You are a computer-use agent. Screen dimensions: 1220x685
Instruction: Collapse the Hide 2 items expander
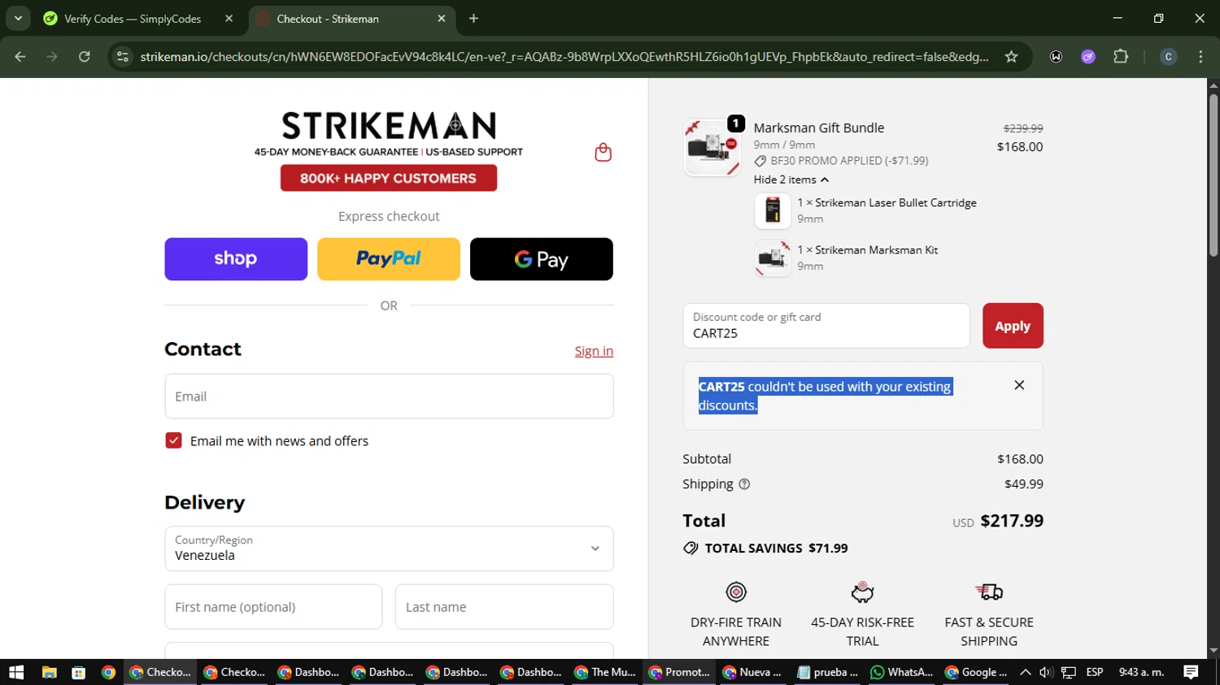pos(791,180)
